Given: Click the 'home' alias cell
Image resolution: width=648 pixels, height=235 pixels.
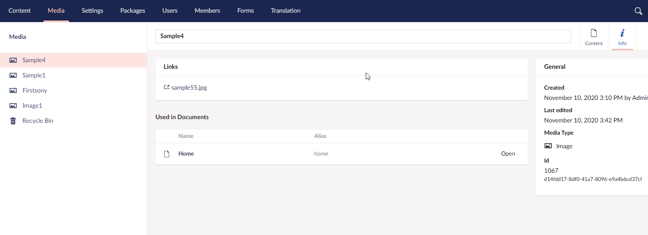Looking at the screenshot, I should click(321, 154).
